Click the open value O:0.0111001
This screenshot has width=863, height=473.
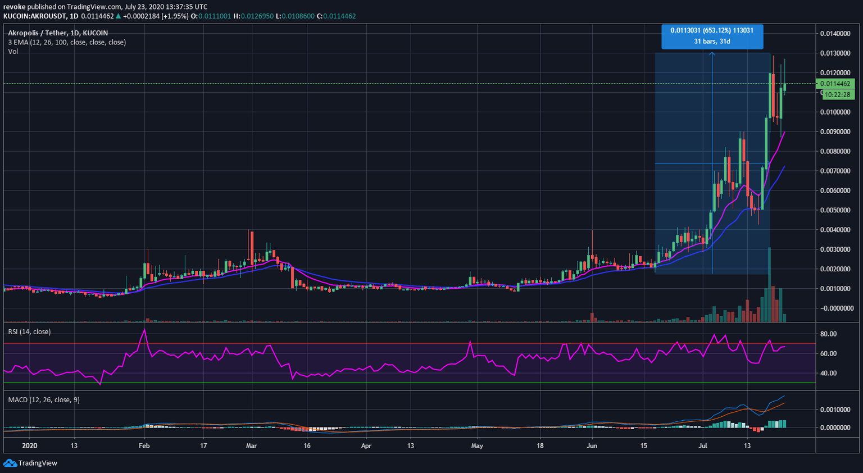click(x=211, y=16)
